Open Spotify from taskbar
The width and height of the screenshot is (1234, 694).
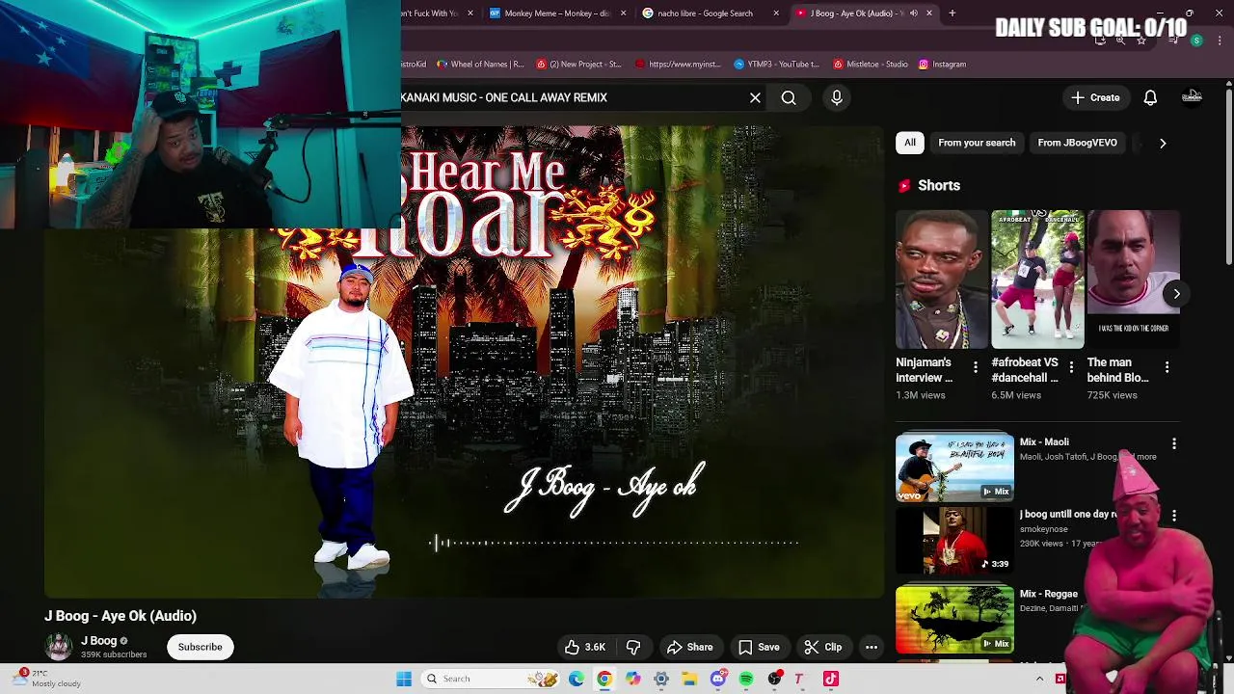(x=746, y=679)
